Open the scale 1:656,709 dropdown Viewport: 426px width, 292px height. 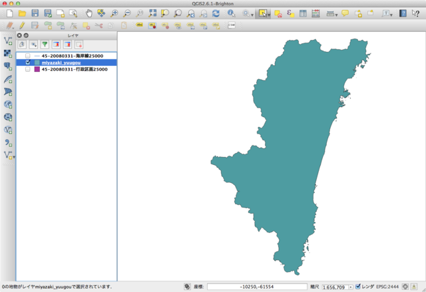(351, 287)
